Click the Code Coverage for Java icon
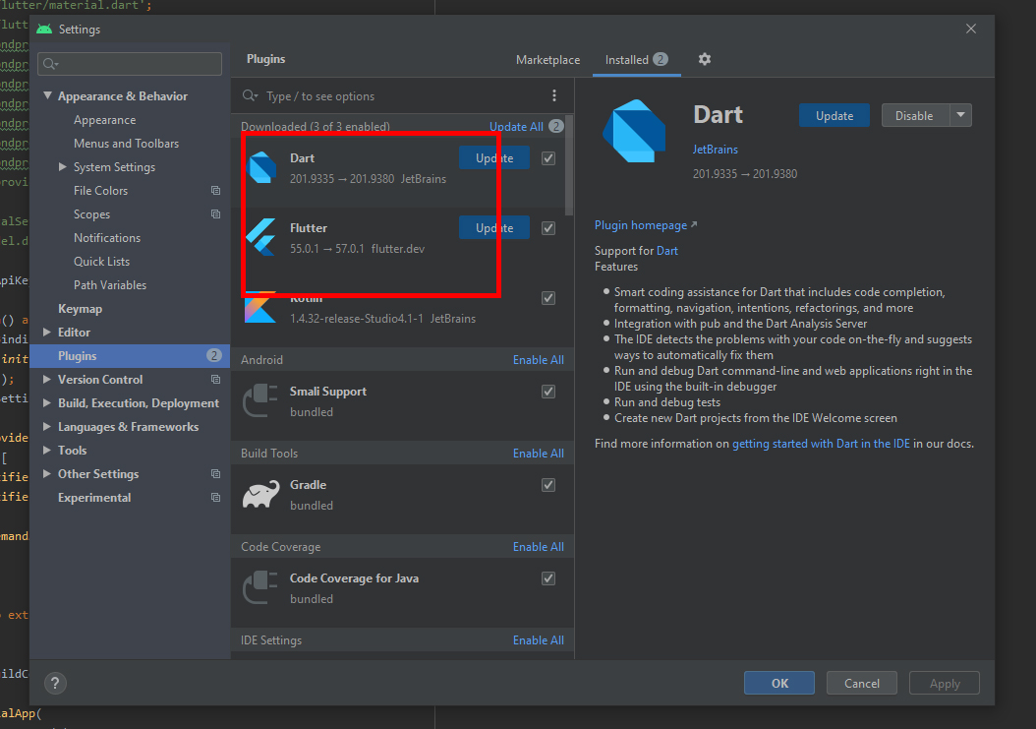The width and height of the screenshot is (1036, 729). click(x=261, y=588)
